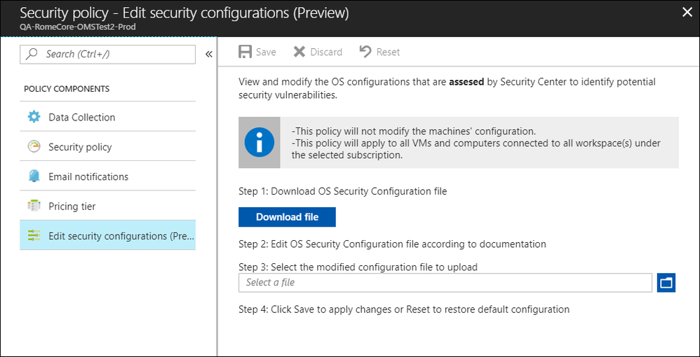Click the Save toolbar label
The image size is (700, 357).
pos(266,52)
